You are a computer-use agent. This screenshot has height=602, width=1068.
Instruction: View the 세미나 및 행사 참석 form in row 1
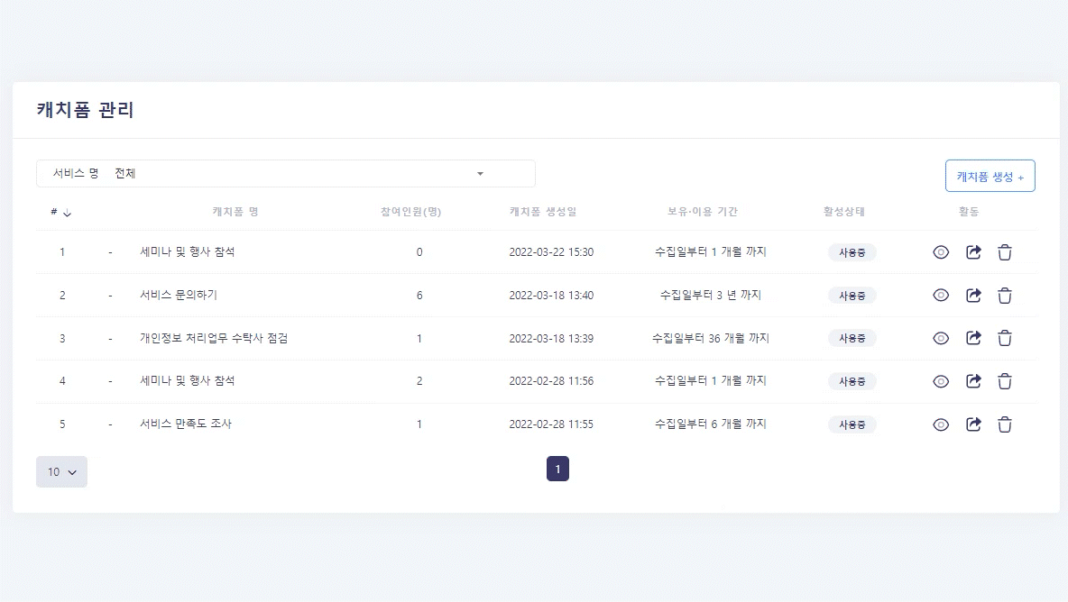click(x=941, y=252)
